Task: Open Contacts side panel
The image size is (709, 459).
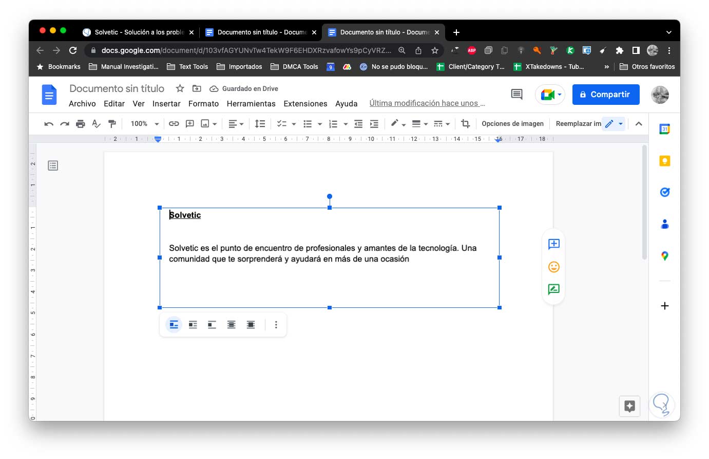Action: (664, 224)
